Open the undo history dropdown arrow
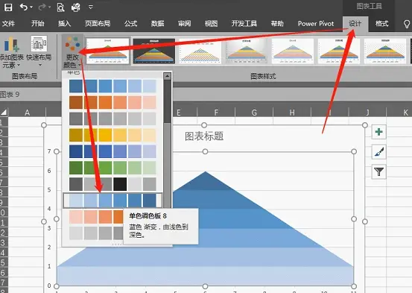Image resolution: width=412 pixels, height=293 pixels. [x=31, y=7]
